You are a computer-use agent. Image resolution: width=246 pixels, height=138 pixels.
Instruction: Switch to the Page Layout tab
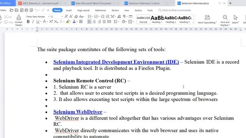83,10
